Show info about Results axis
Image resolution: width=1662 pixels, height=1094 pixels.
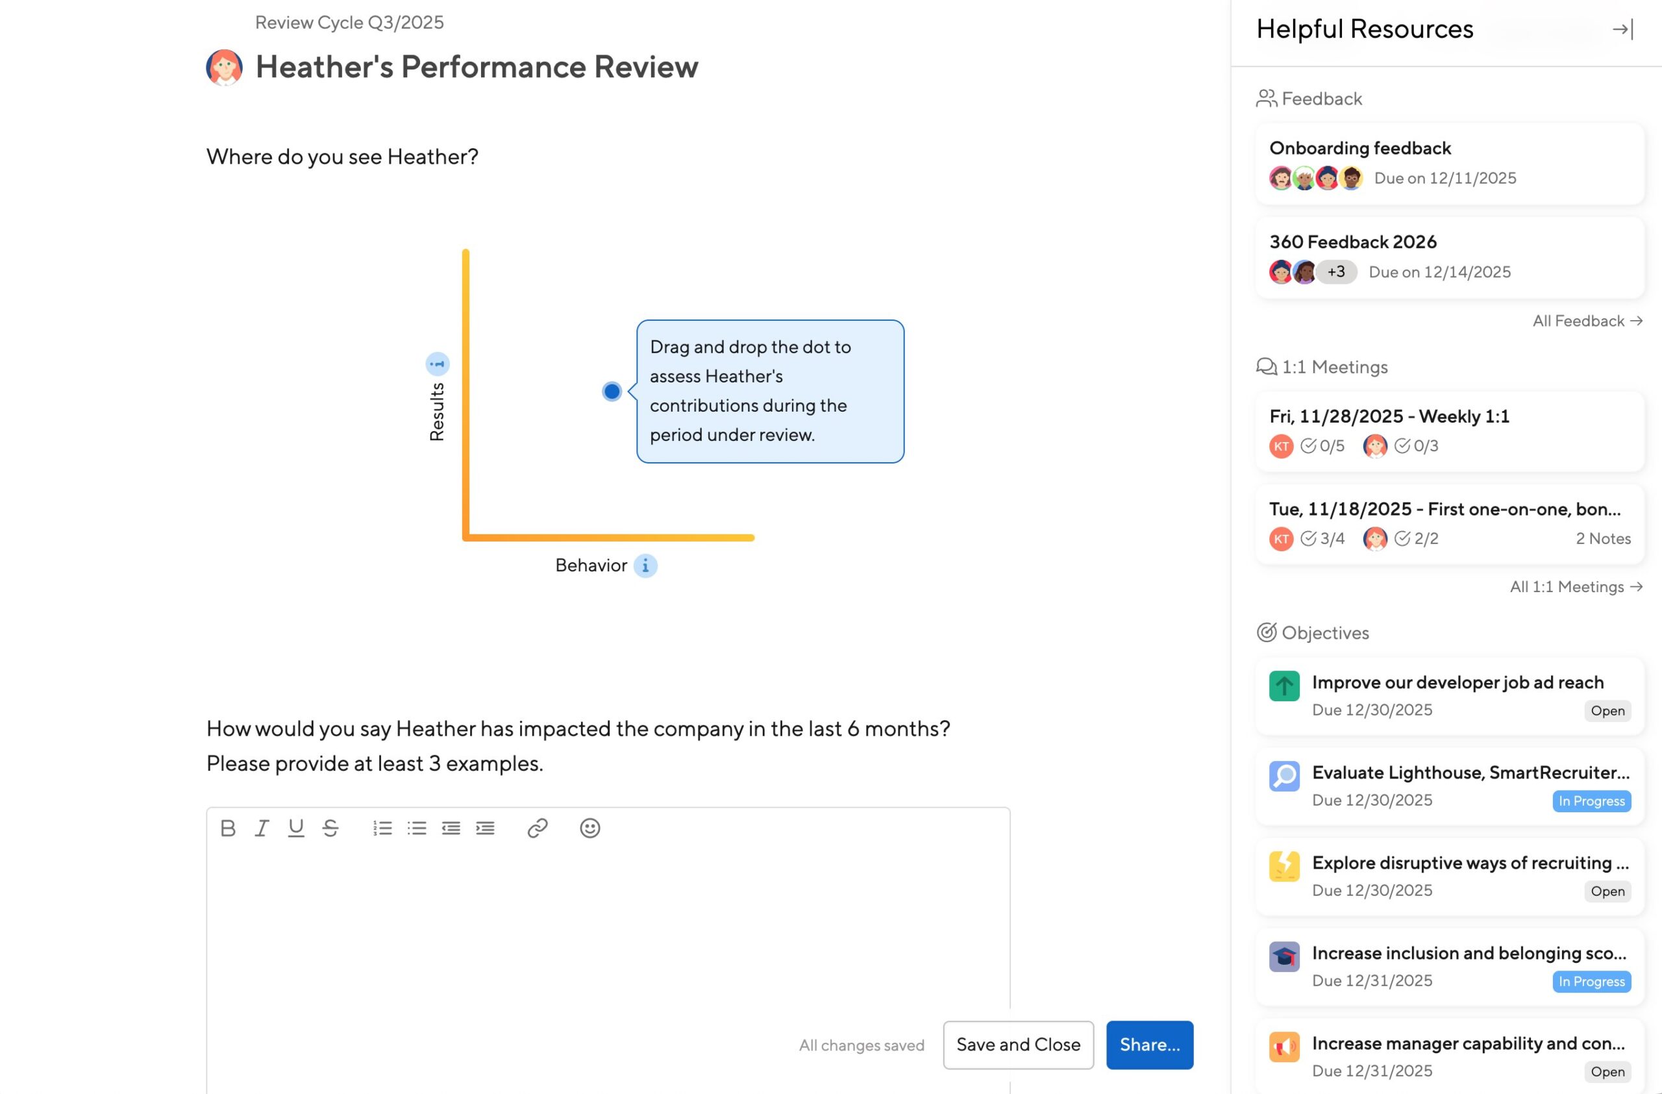tap(437, 364)
